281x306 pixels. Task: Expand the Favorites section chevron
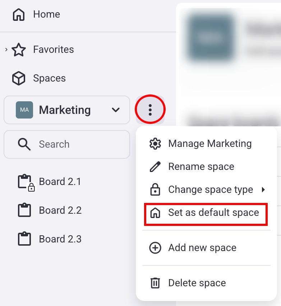(6, 50)
